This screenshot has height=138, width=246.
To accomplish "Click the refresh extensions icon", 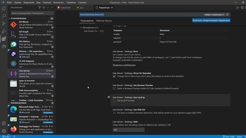I will [44, 8].
